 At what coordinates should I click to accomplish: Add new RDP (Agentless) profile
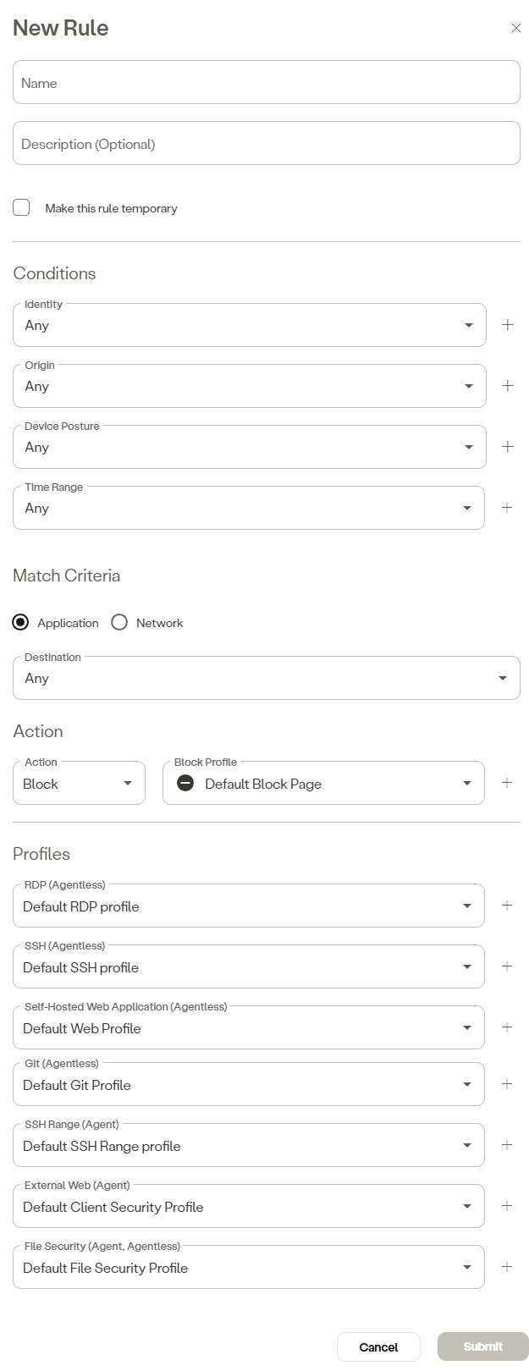[x=507, y=906]
